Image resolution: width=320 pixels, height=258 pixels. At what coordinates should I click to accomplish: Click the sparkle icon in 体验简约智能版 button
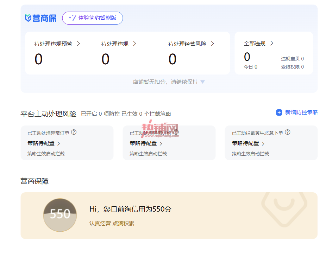[x=72, y=18]
